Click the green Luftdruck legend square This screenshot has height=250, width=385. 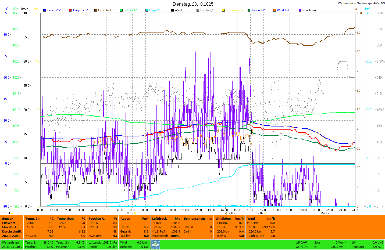coord(121,10)
